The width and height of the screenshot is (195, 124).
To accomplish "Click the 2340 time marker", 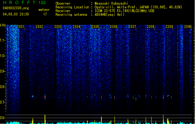I will click(x=188, y=27).
